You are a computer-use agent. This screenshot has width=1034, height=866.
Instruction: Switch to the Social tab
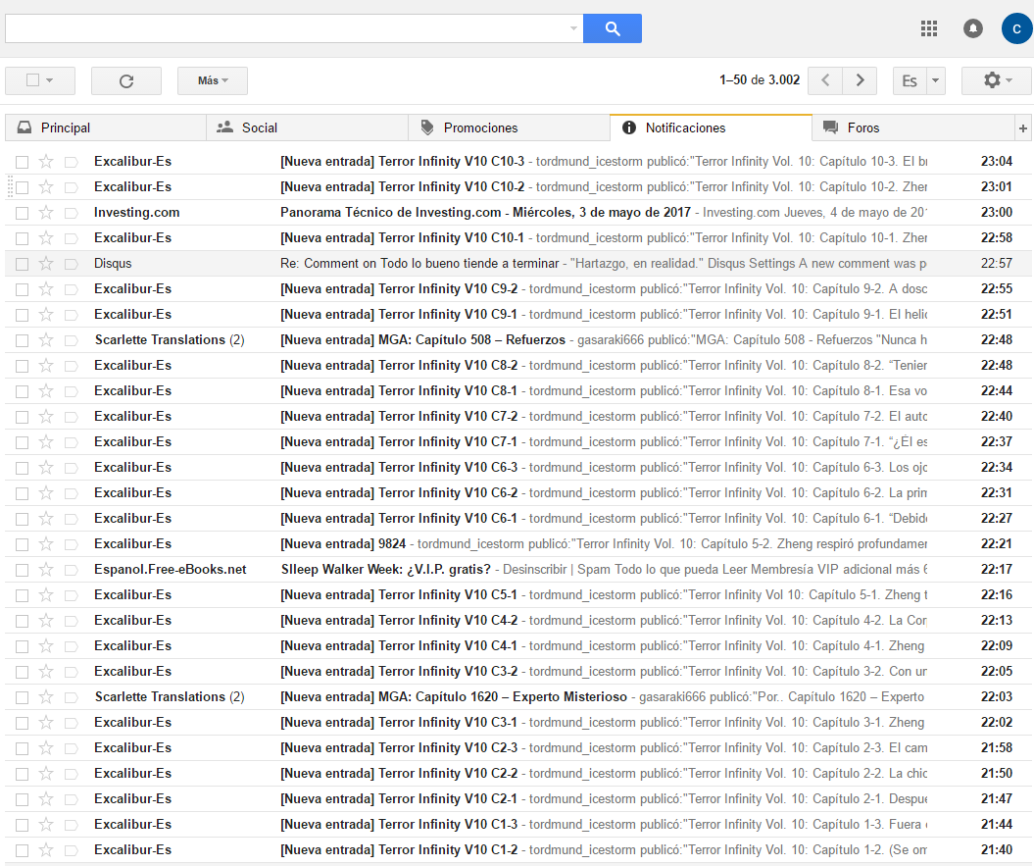(260, 127)
